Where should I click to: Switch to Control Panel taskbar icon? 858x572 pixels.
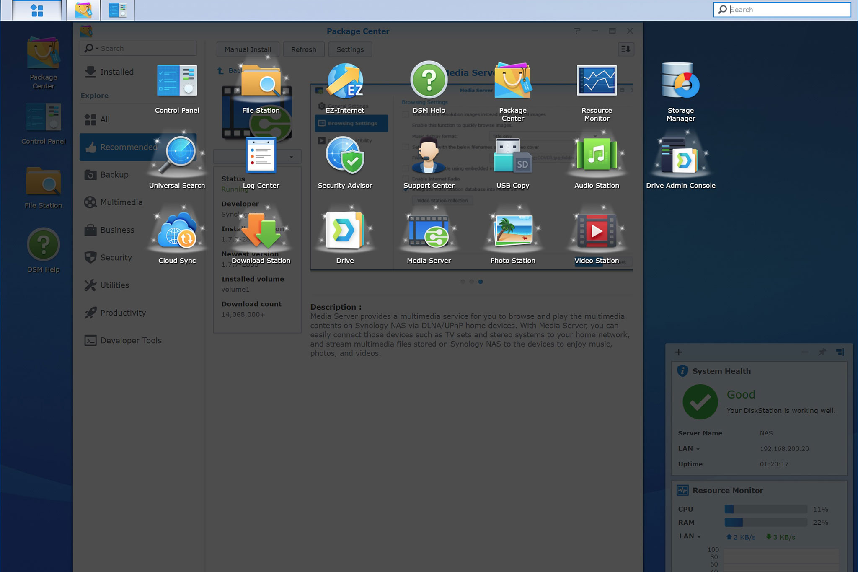pyautogui.click(x=117, y=10)
